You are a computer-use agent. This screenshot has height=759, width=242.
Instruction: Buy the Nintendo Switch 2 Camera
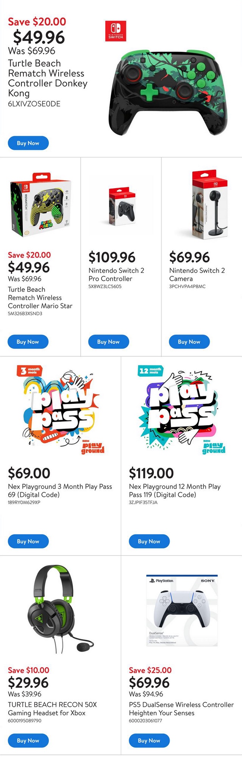pos(189,342)
